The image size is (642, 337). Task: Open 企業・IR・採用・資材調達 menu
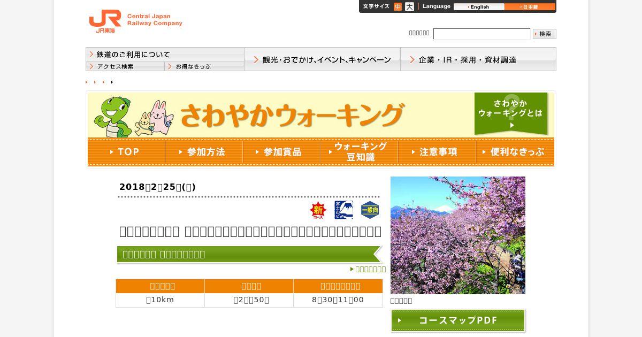478,59
